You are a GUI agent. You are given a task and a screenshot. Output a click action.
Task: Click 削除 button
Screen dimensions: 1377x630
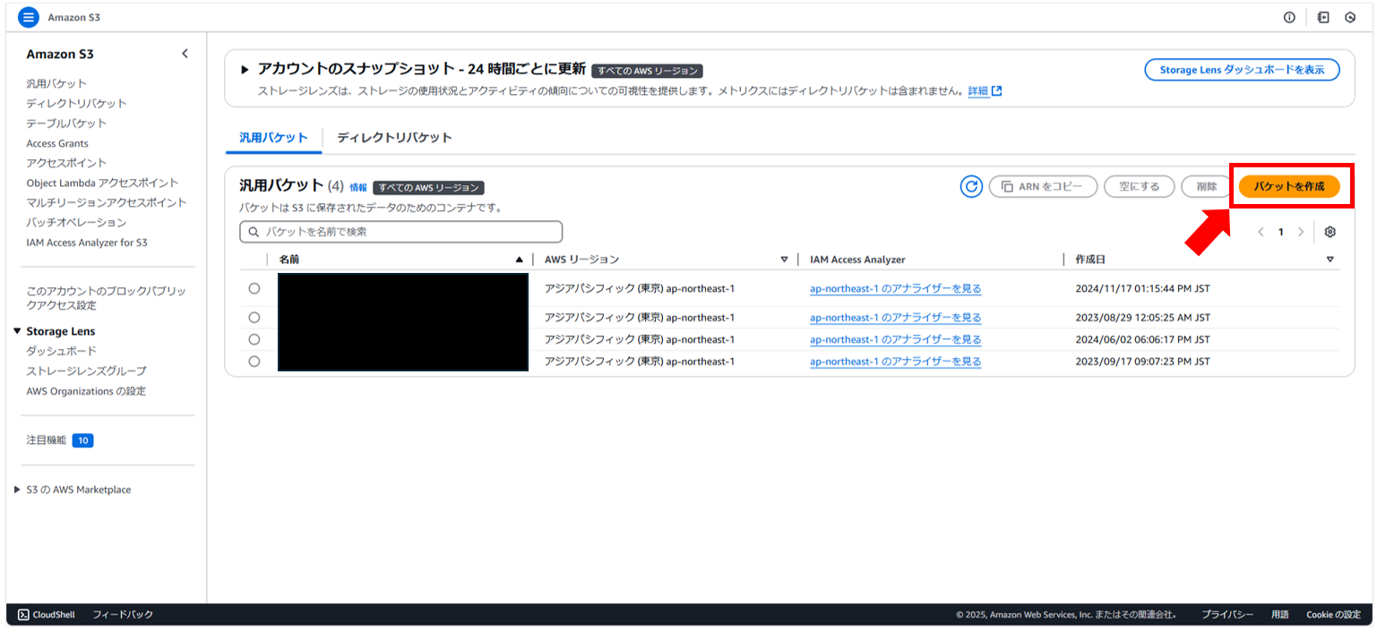1206,186
